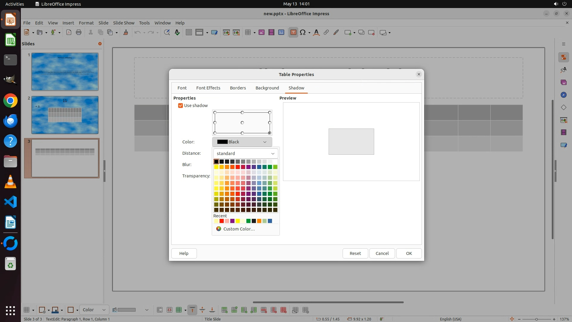Click the Print icon in toolbar

[x=79, y=32]
